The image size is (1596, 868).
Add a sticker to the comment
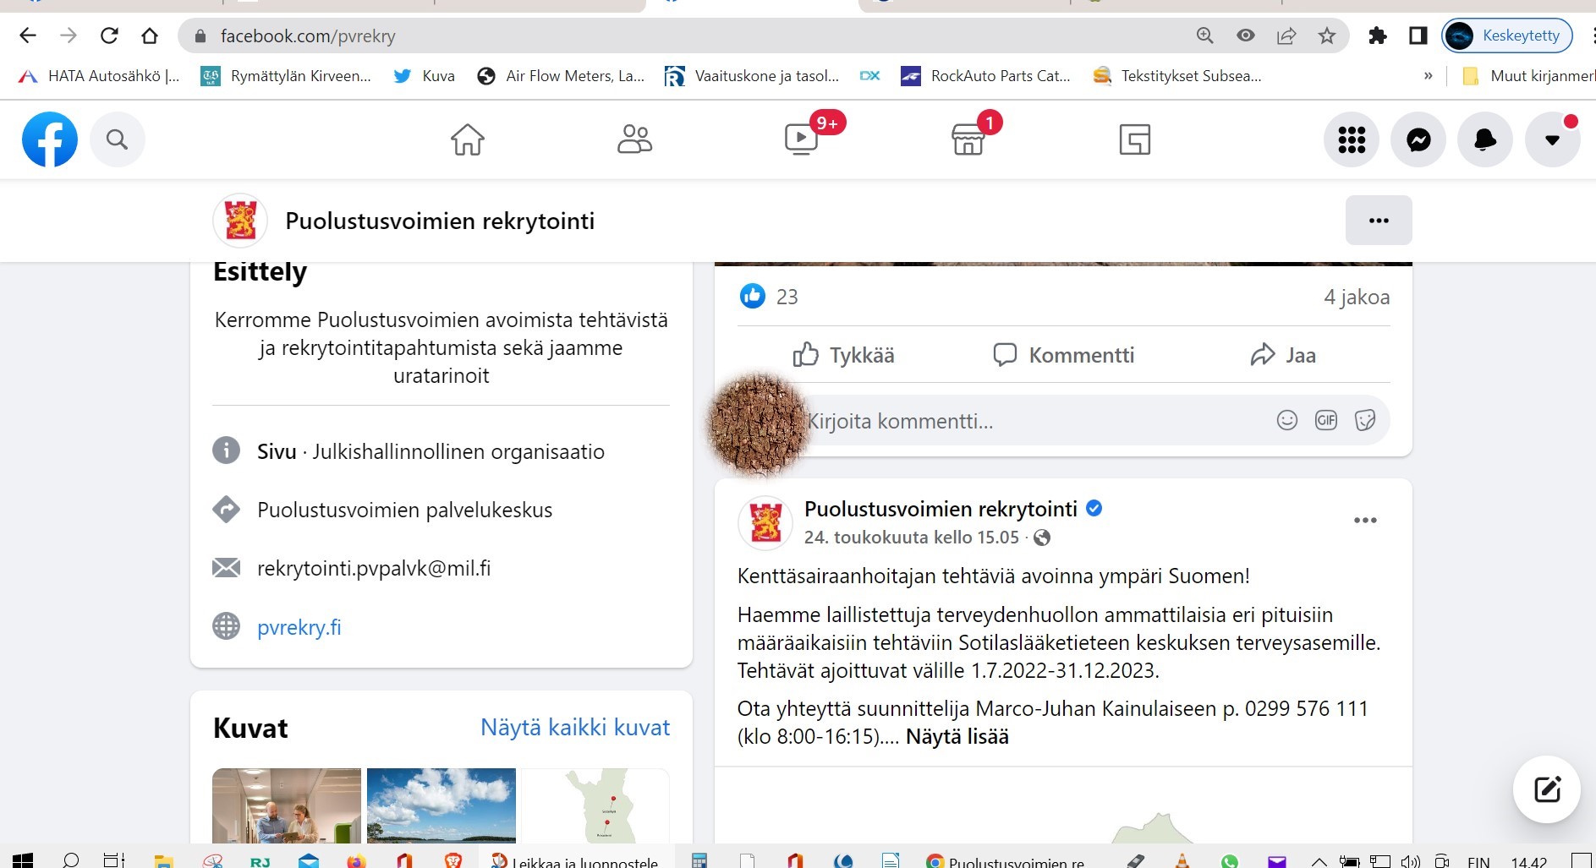click(x=1365, y=420)
